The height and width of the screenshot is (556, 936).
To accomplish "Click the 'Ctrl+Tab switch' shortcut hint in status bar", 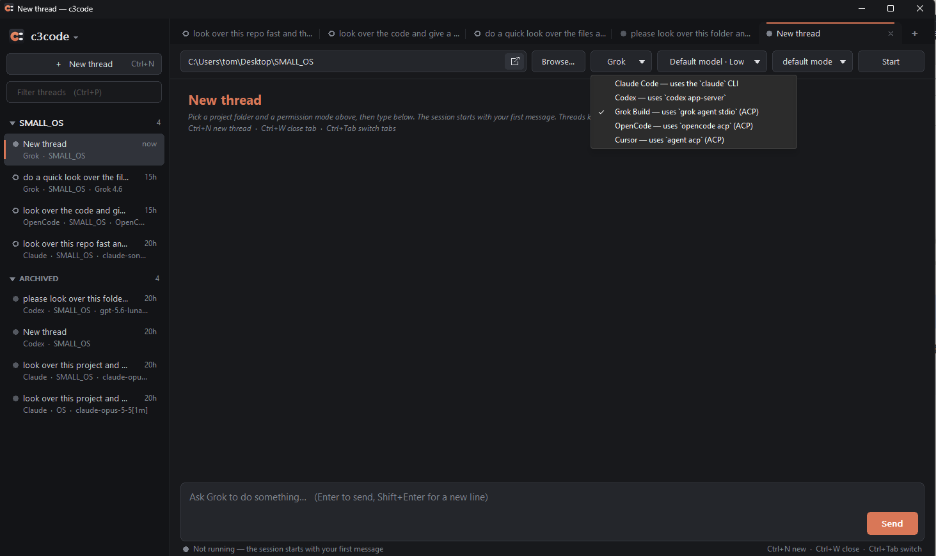I will click(x=895, y=549).
